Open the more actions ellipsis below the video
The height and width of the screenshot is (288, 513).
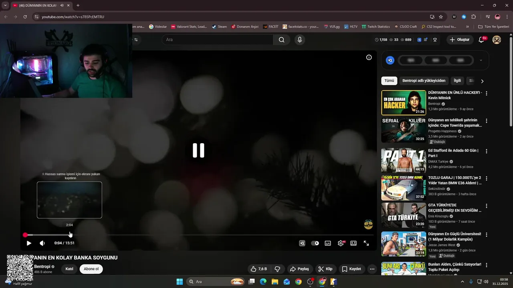[372, 269]
